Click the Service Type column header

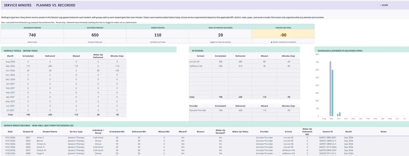click(x=76, y=132)
